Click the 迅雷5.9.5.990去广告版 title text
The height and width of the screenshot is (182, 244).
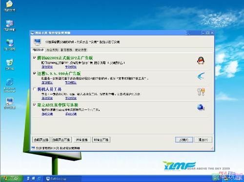click(x=59, y=73)
